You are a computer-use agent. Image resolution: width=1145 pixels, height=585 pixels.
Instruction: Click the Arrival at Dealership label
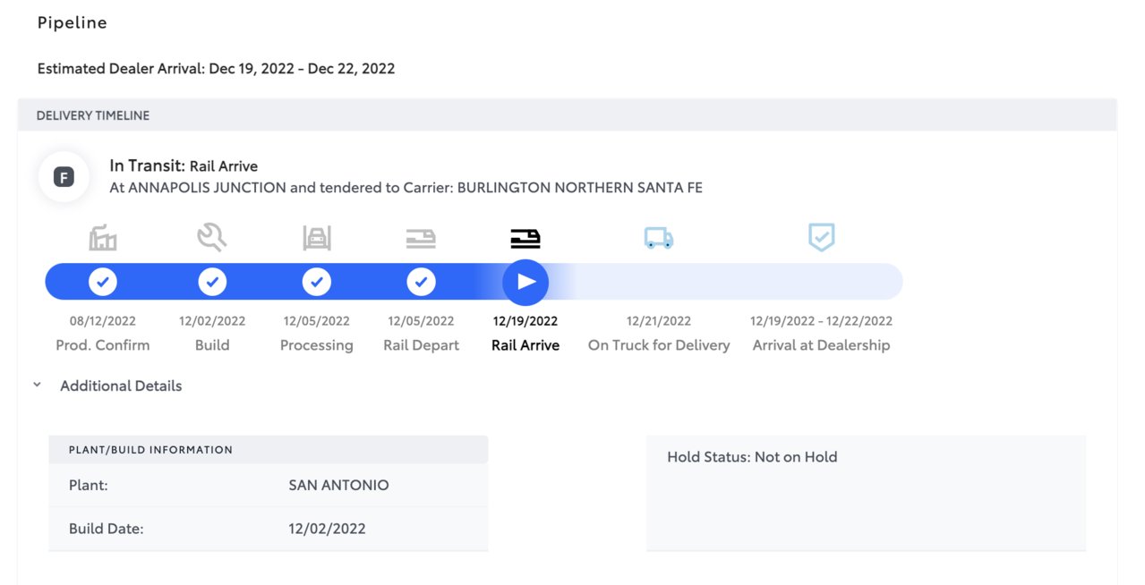click(821, 345)
